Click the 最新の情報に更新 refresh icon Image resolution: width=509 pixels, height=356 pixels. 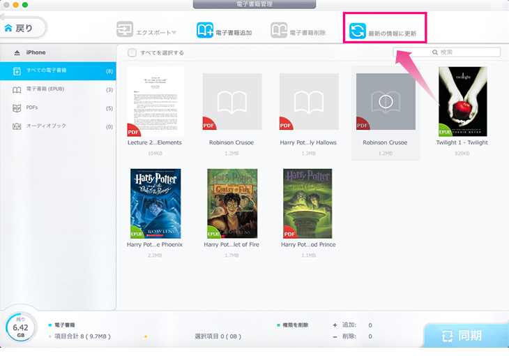click(358, 31)
